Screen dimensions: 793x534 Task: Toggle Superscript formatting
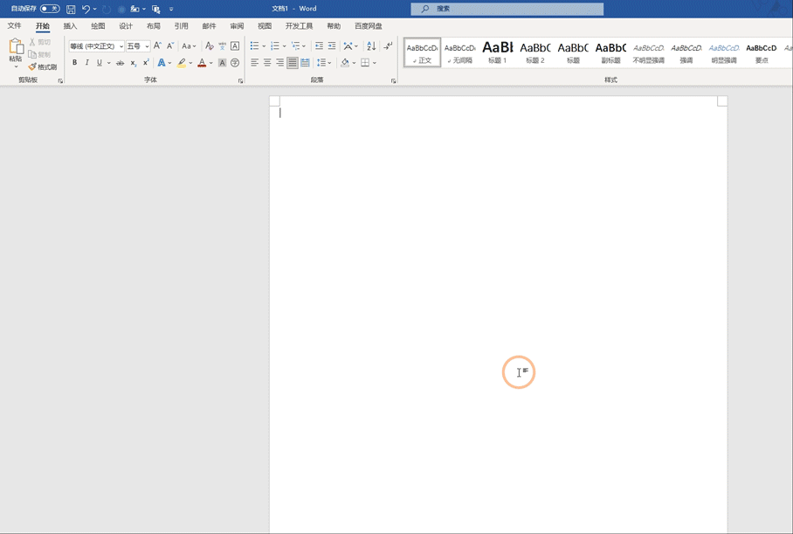pyautogui.click(x=146, y=63)
